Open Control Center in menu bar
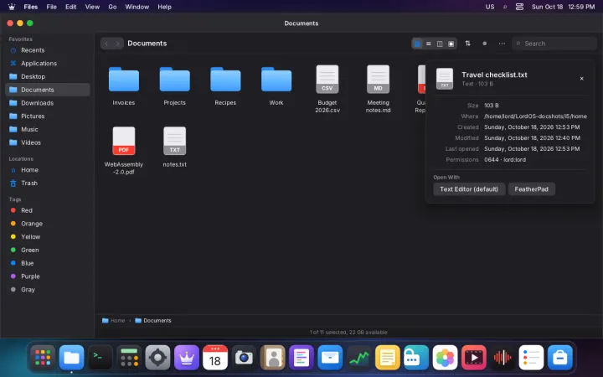This screenshot has height=377, width=603. (x=519, y=7)
